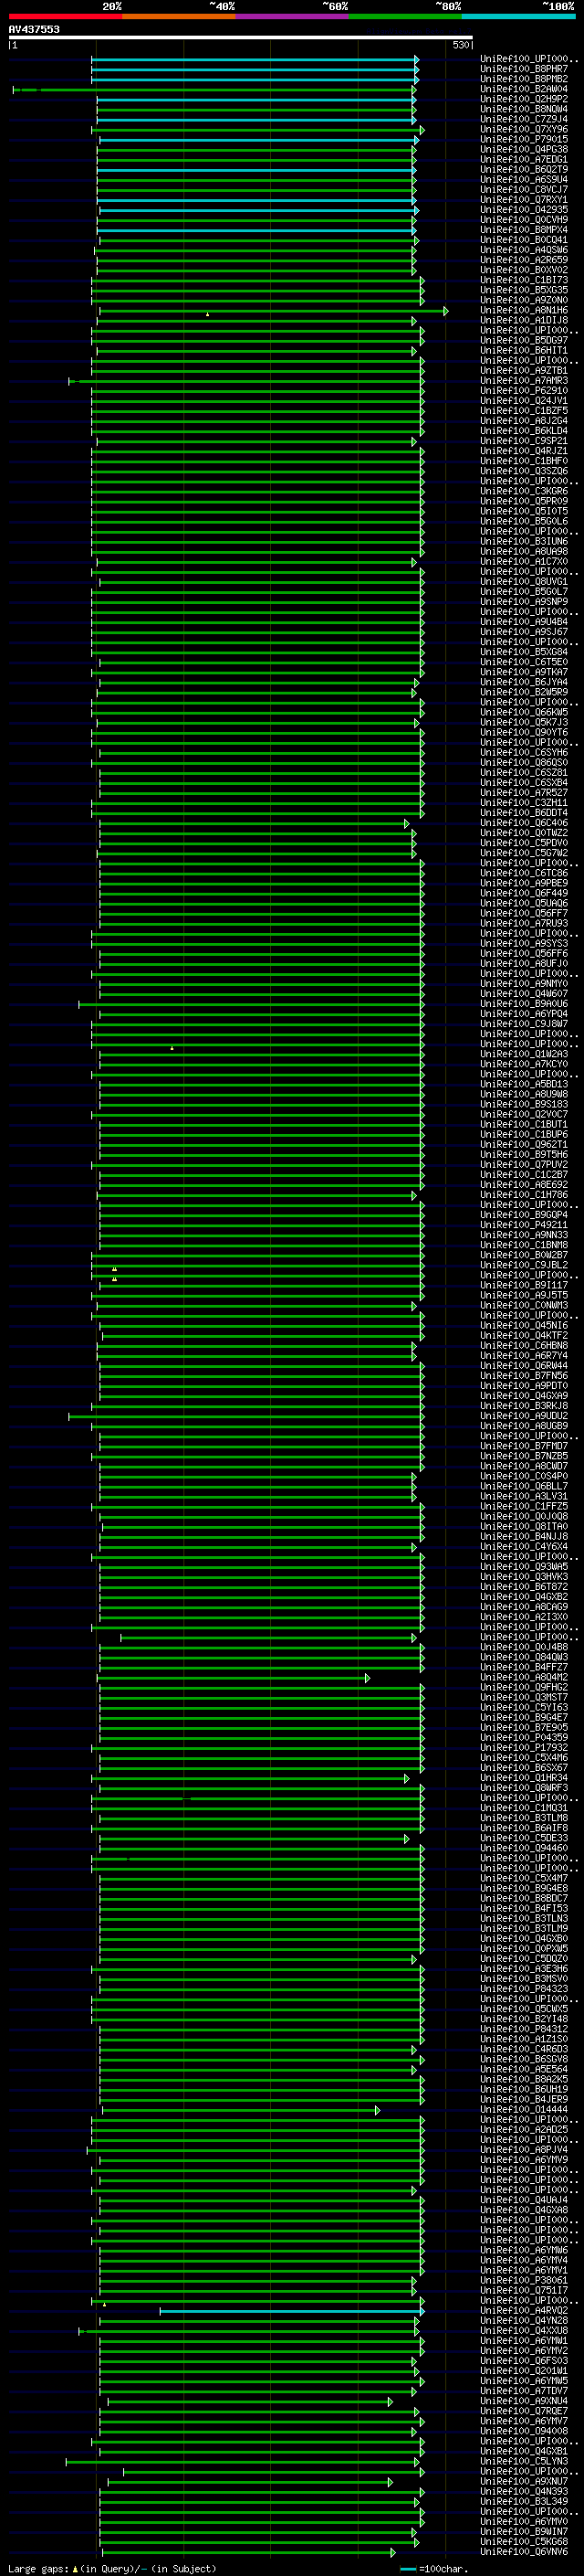
Task: Click the white query sequence bar 1-530
Action: coord(241,37)
